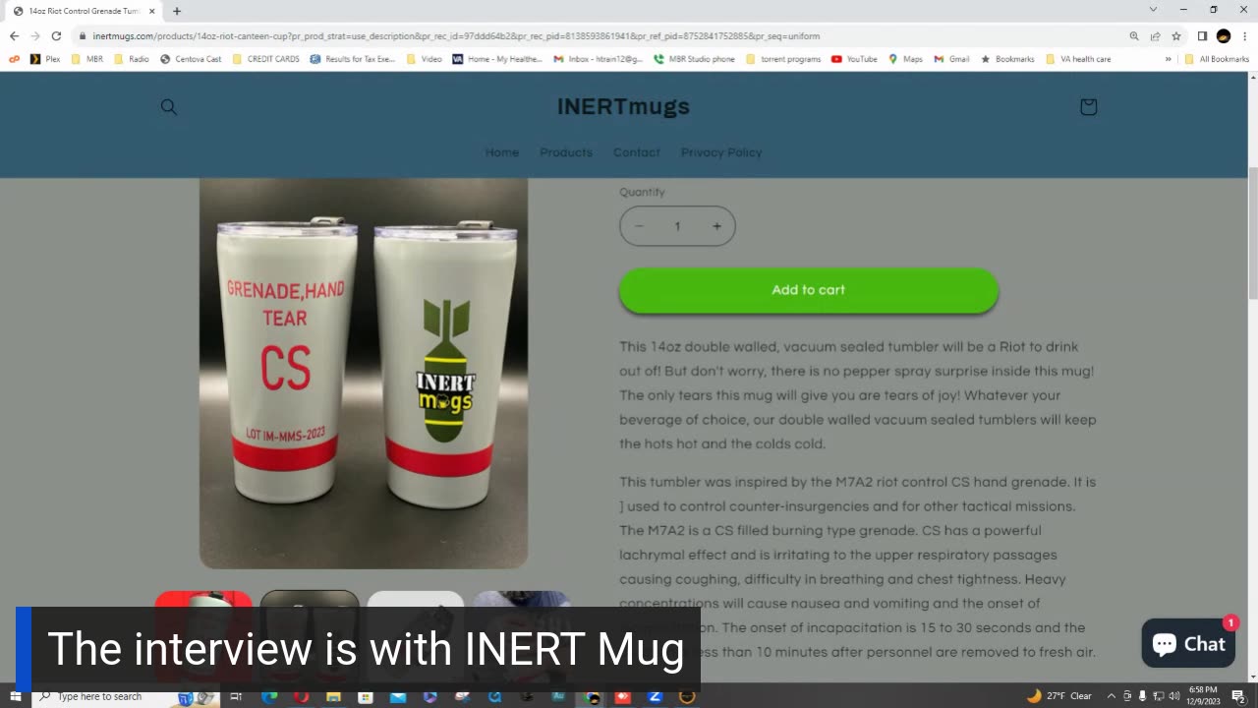
Task: Open the Chrome profile avatar
Action: [1224, 36]
